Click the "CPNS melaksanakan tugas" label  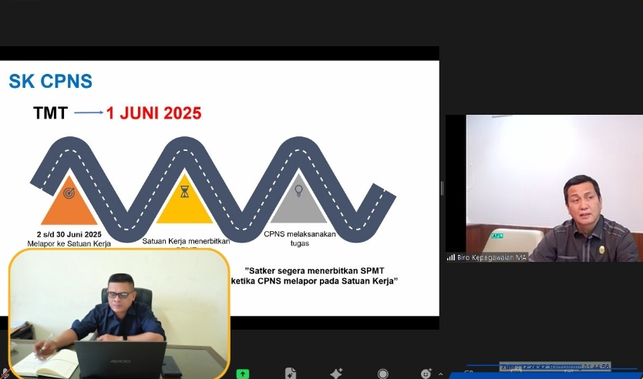click(299, 239)
